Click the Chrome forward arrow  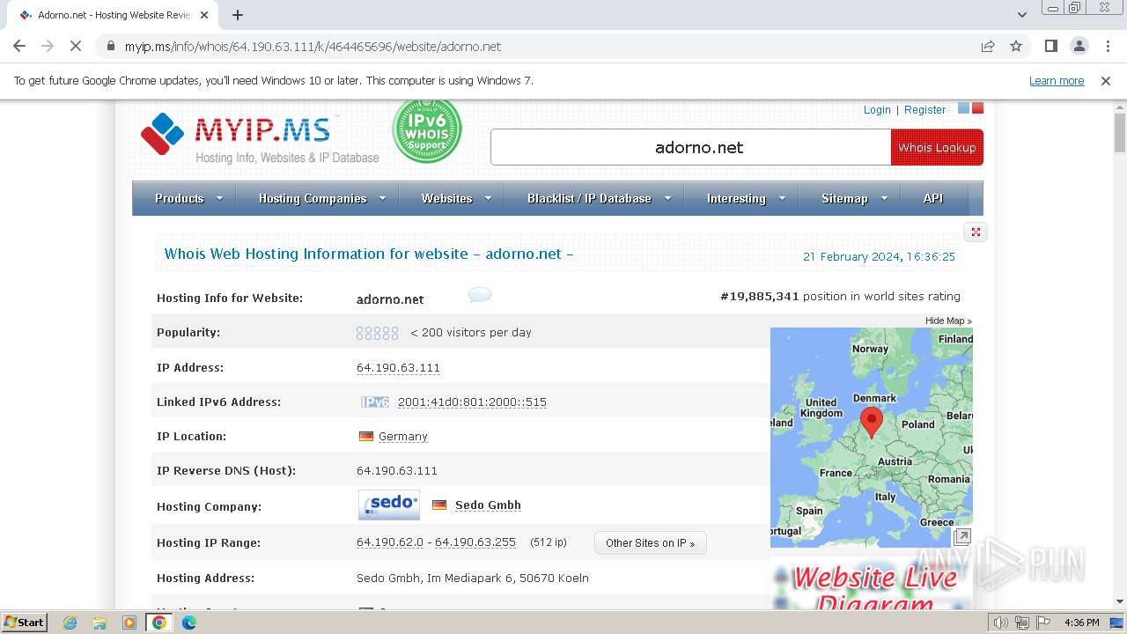point(48,46)
